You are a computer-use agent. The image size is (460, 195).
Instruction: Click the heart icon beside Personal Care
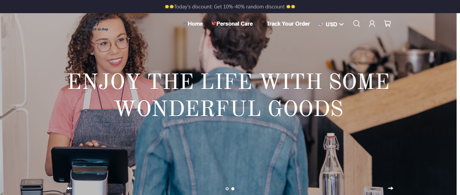click(213, 24)
